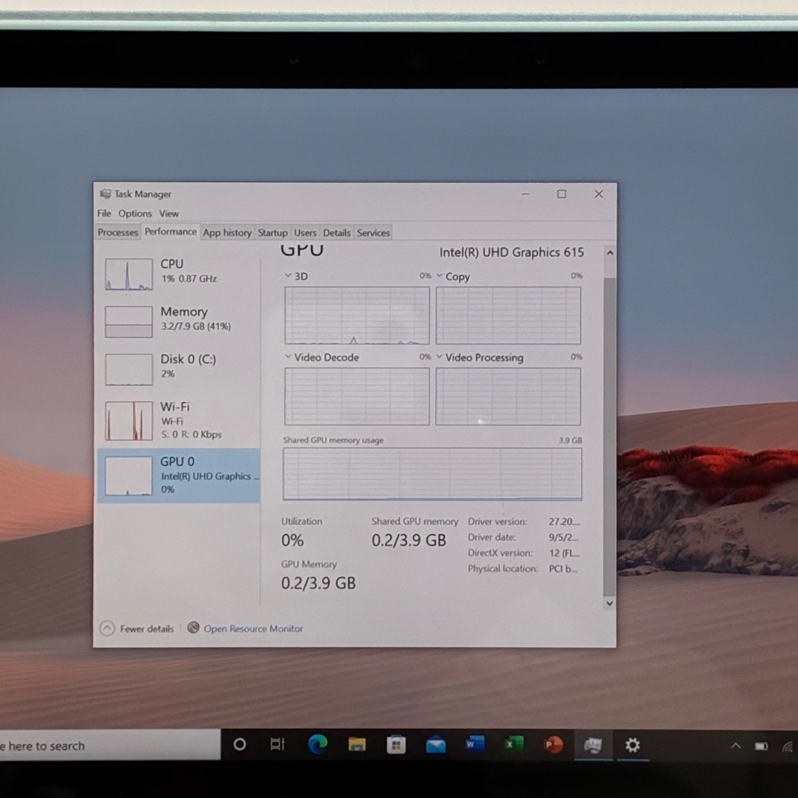
Task: Open the File menu
Action: tap(104, 213)
